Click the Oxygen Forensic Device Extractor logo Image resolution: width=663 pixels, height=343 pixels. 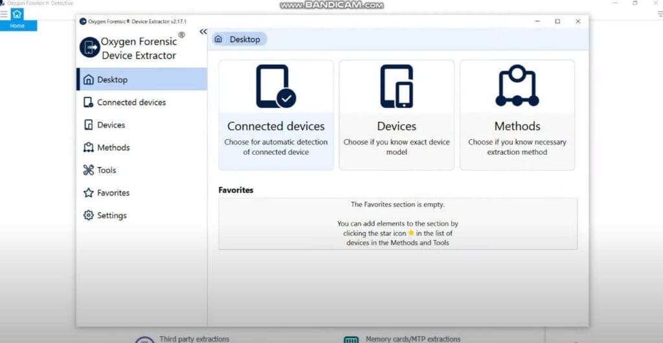tap(89, 47)
